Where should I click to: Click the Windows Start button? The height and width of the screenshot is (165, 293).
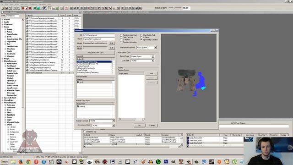coord(4,162)
